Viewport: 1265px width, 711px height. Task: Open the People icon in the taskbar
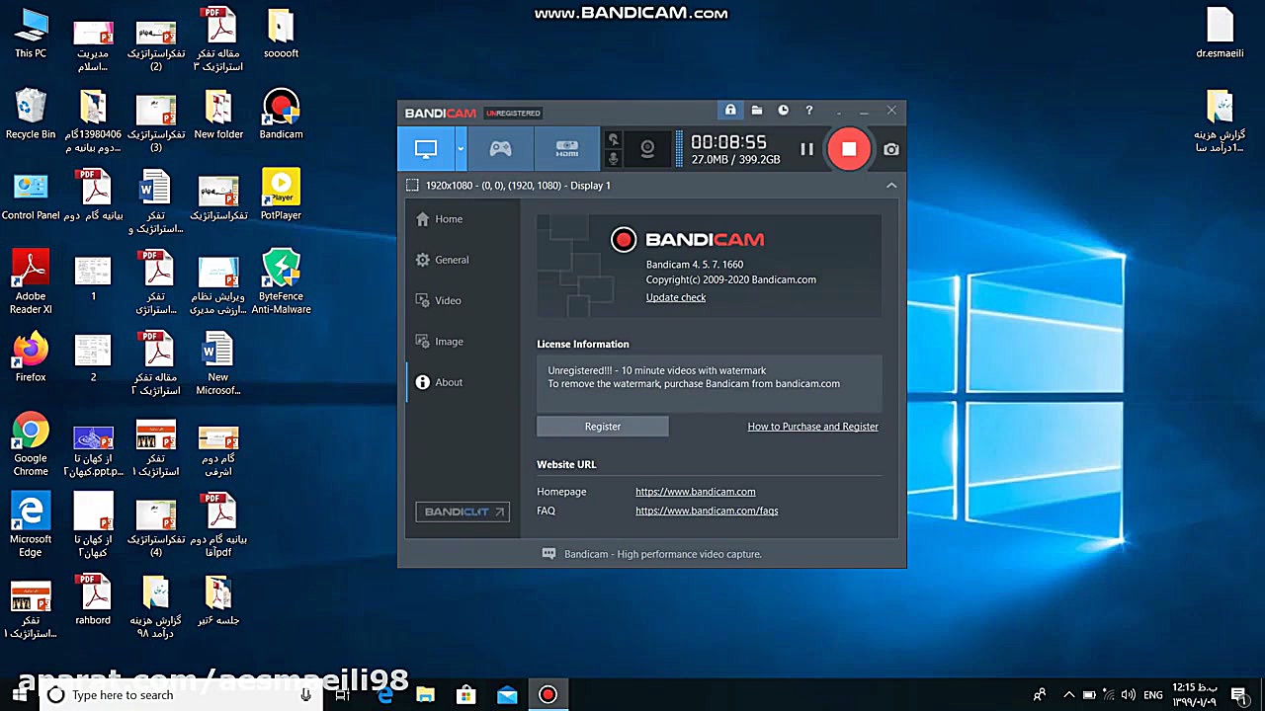coord(1039,695)
